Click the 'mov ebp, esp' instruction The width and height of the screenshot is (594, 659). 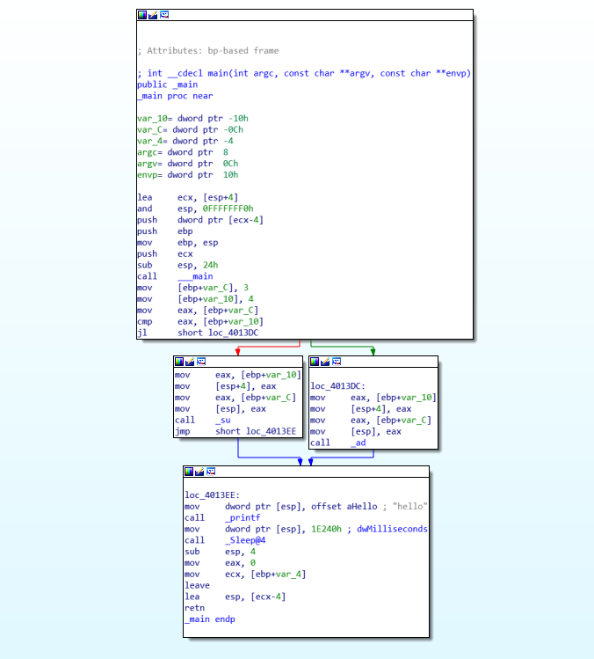[x=177, y=243]
